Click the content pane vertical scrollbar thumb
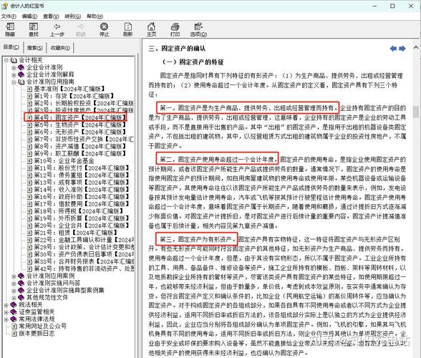This screenshot has width=421, height=358. point(416,112)
